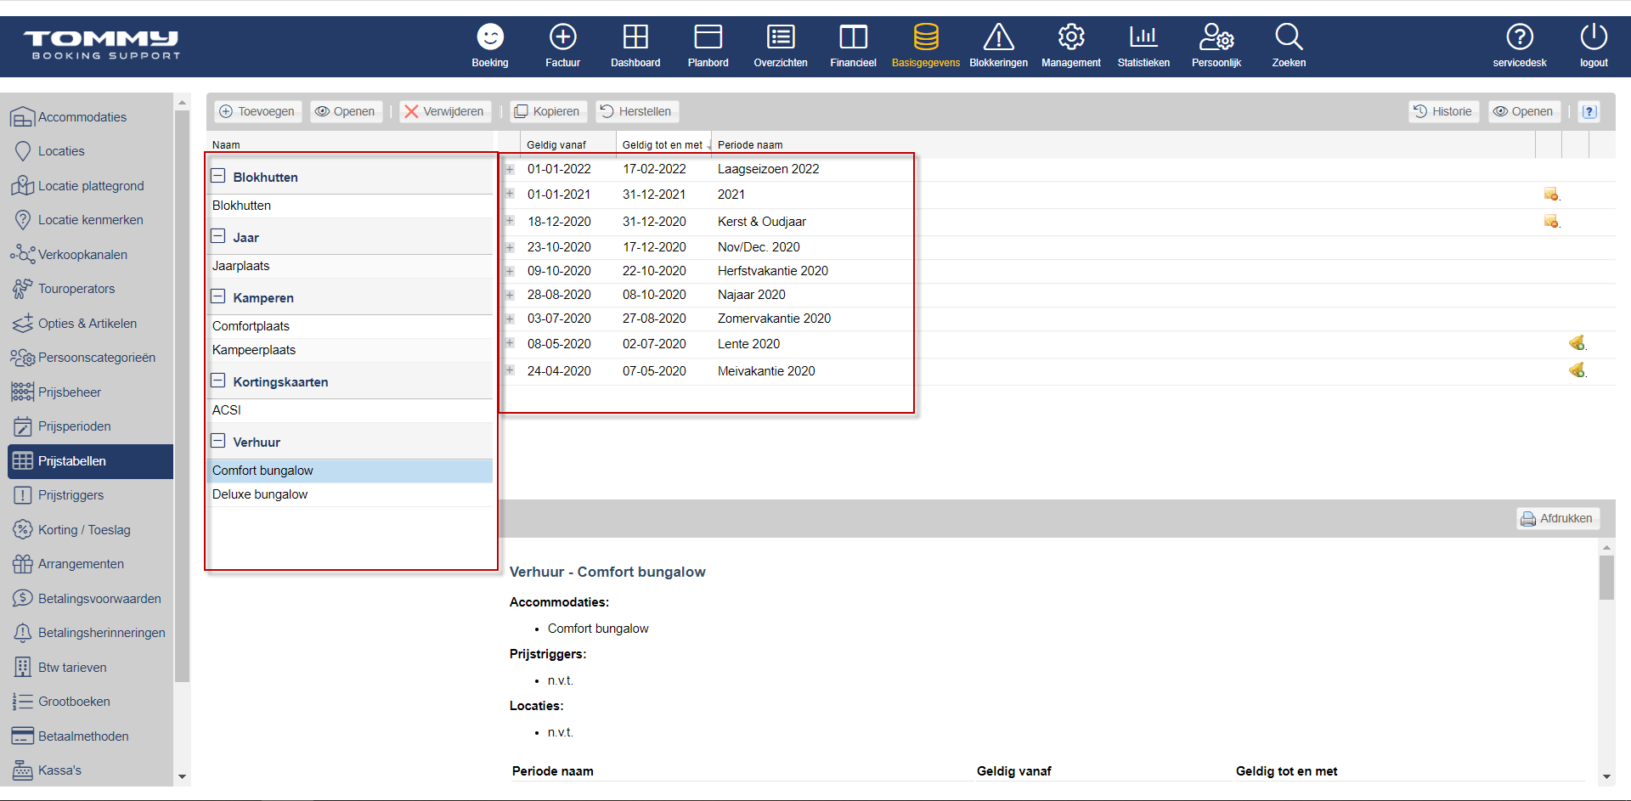This screenshot has width=1631, height=801.
Task: Open the Management gear icon
Action: pos(1071,37)
